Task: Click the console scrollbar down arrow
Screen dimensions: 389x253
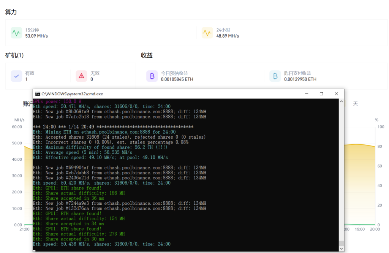Action: pos(341,248)
